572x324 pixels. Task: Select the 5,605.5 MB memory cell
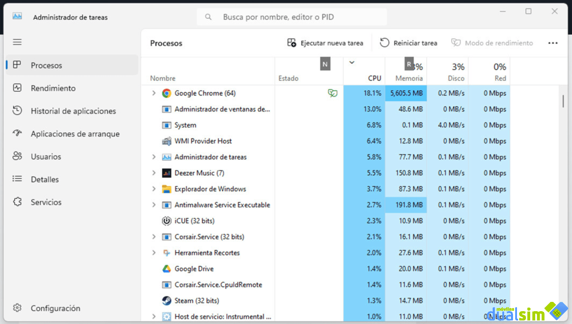[x=406, y=93]
